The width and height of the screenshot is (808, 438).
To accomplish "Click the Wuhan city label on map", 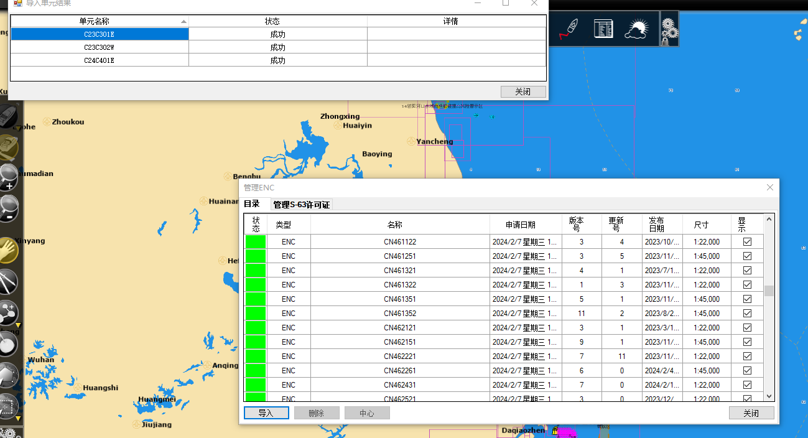I will tap(41, 360).
